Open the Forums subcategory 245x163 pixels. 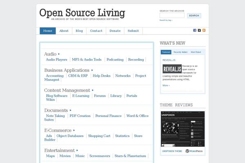pyautogui.click(x=100, y=96)
